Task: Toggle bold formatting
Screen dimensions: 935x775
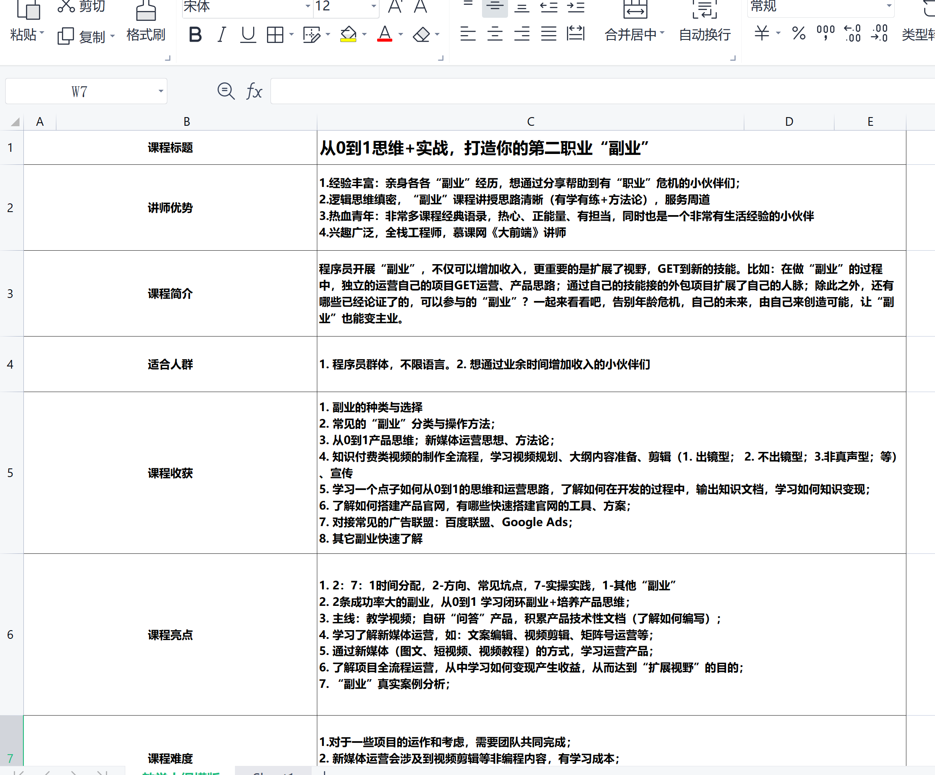Action: pos(195,34)
